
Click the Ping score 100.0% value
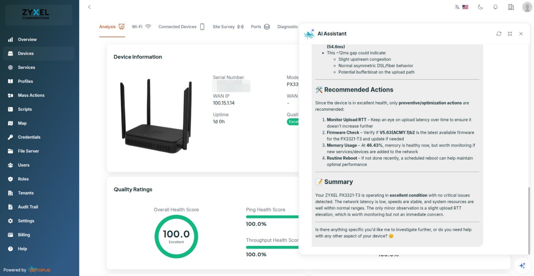coord(256,224)
